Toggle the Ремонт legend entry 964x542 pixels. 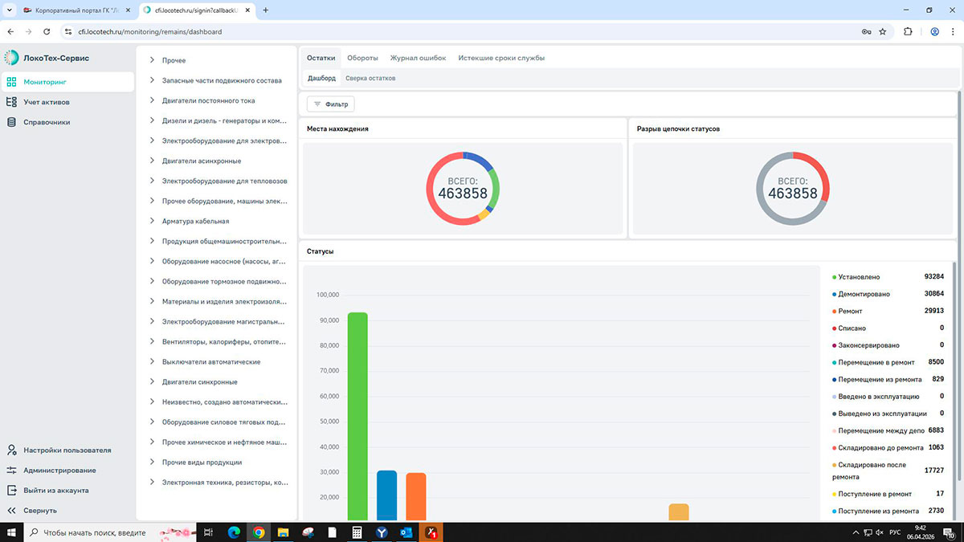pos(852,311)
